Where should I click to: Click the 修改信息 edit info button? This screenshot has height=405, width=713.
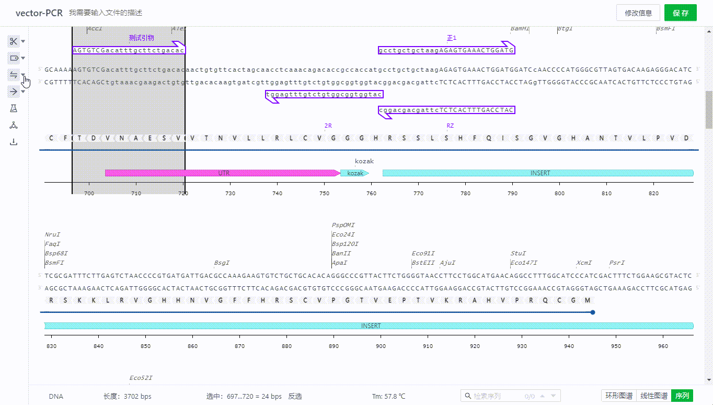point(638,13)
